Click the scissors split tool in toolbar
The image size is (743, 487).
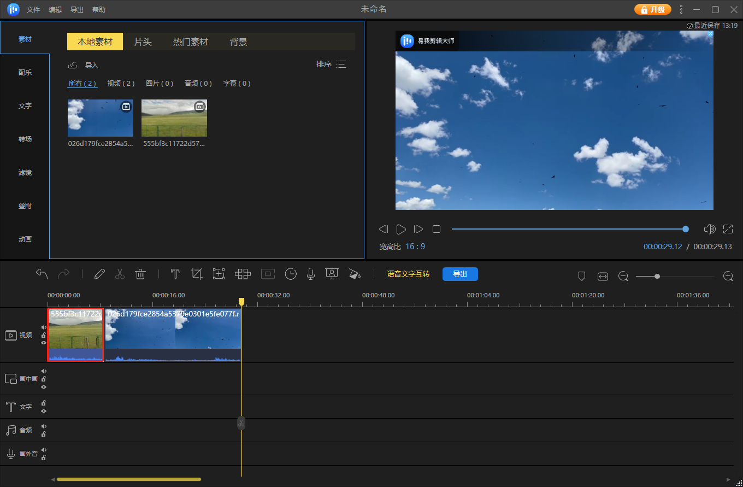[120, 274]
